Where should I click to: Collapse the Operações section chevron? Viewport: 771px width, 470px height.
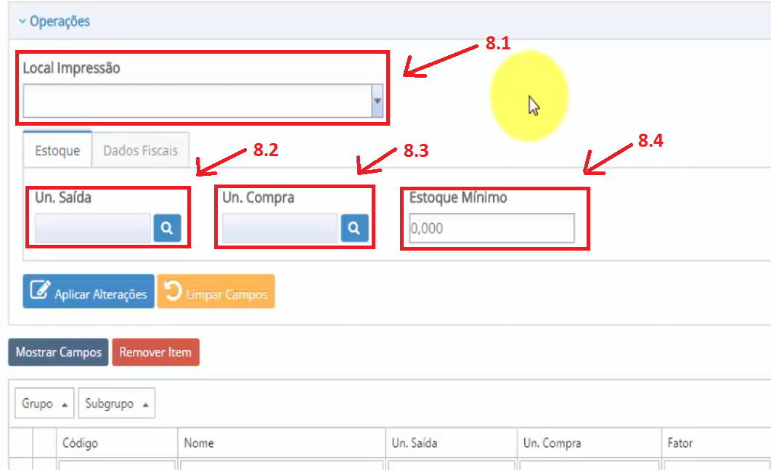[22, 21]
